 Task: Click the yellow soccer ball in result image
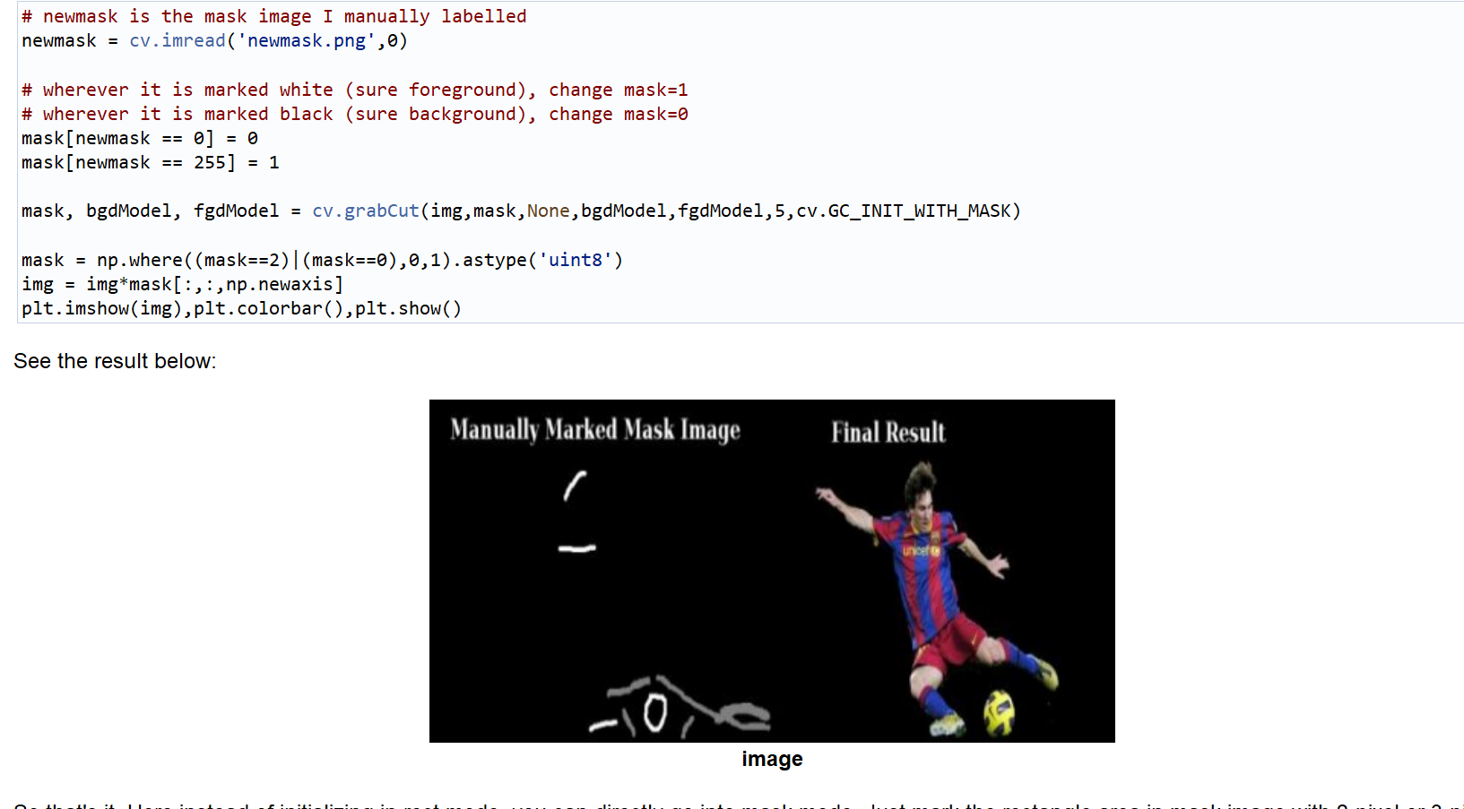point(1000,712)
